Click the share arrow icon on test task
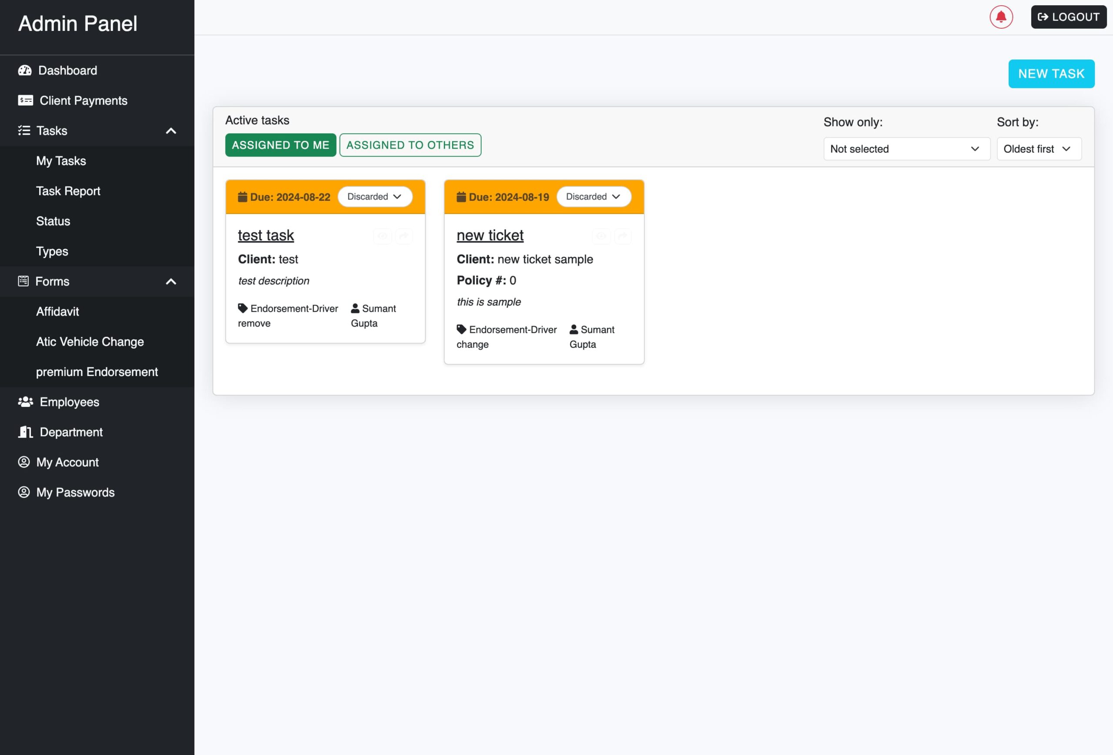This screenshot has width=1113, height=755. pyautogui.click(x=404, y=236)
